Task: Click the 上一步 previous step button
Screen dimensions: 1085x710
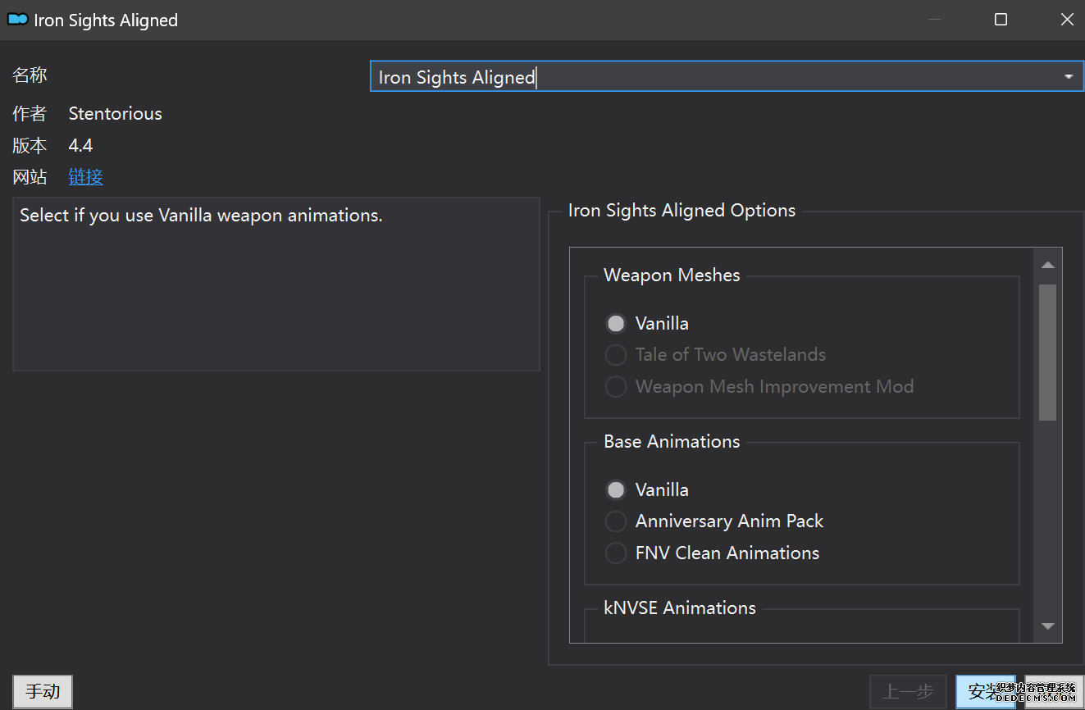Action: tap(907, 692)
